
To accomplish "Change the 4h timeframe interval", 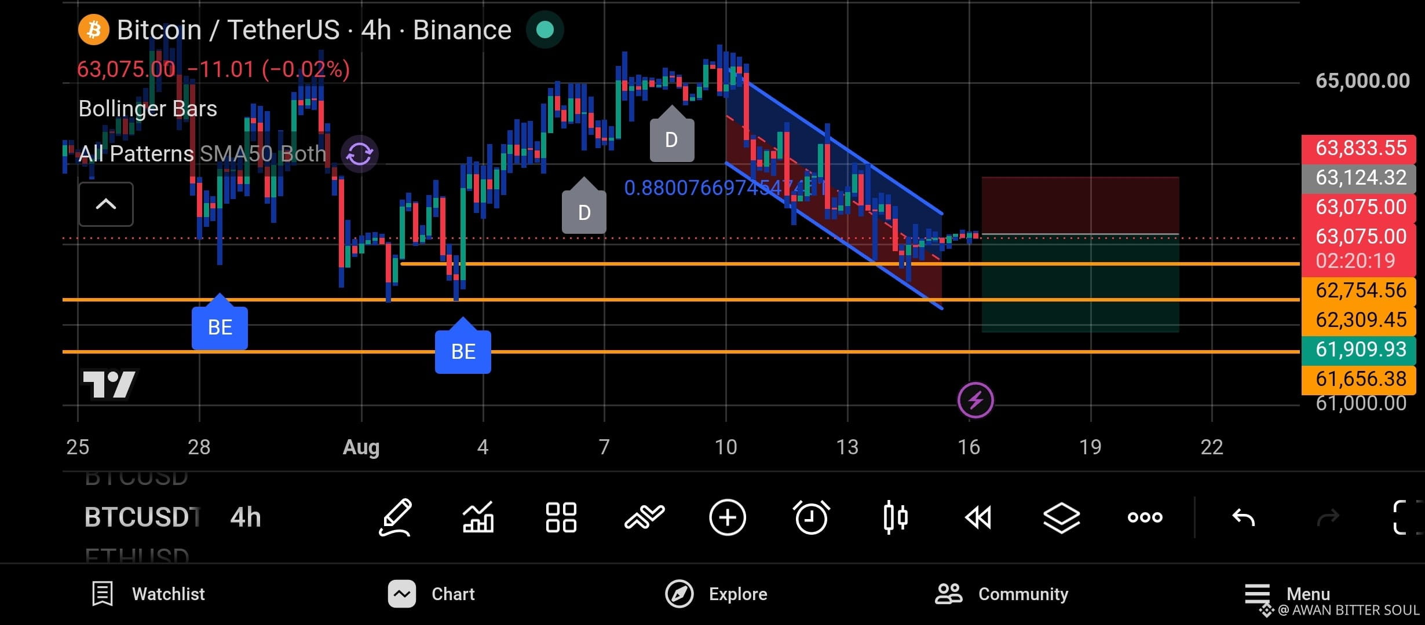I will (246, 517).
